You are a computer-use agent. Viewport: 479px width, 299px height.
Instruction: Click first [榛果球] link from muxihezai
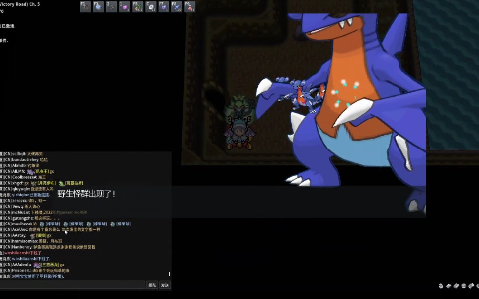click(x=53, y=224)
